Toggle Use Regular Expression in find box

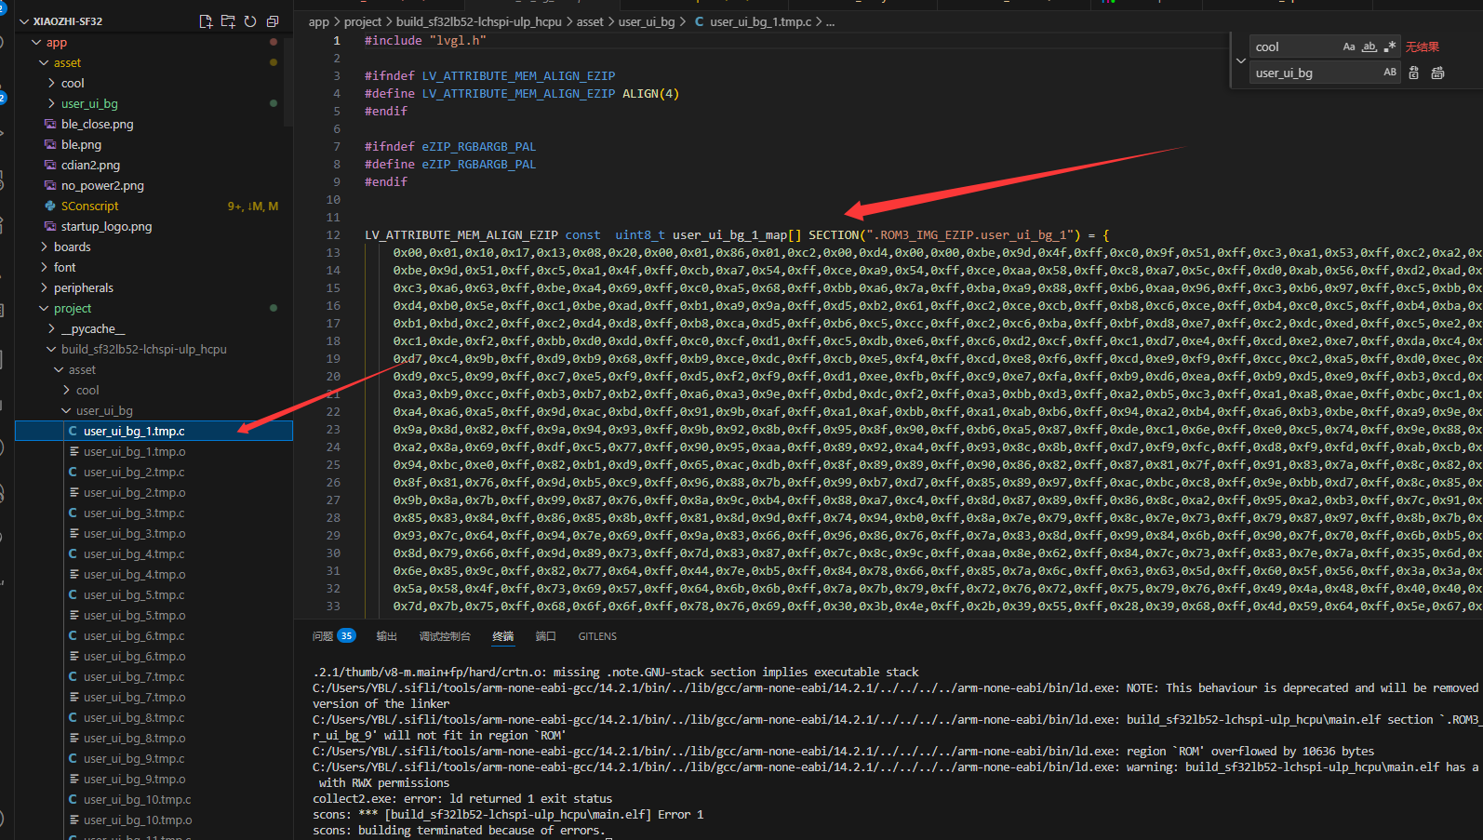click(x=1390, y=47)
